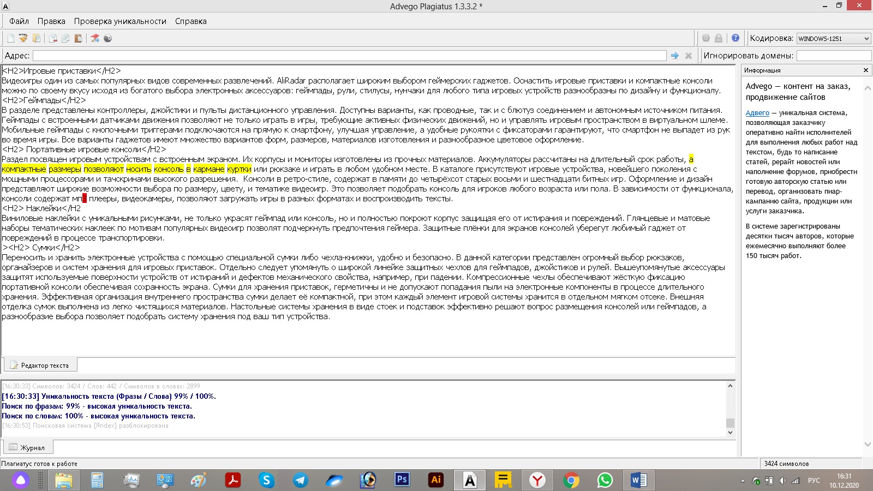The width and height of the screenshot is (873, 491).
Task: Click the log scrollbar down arrow
Action: pos(730,433)
